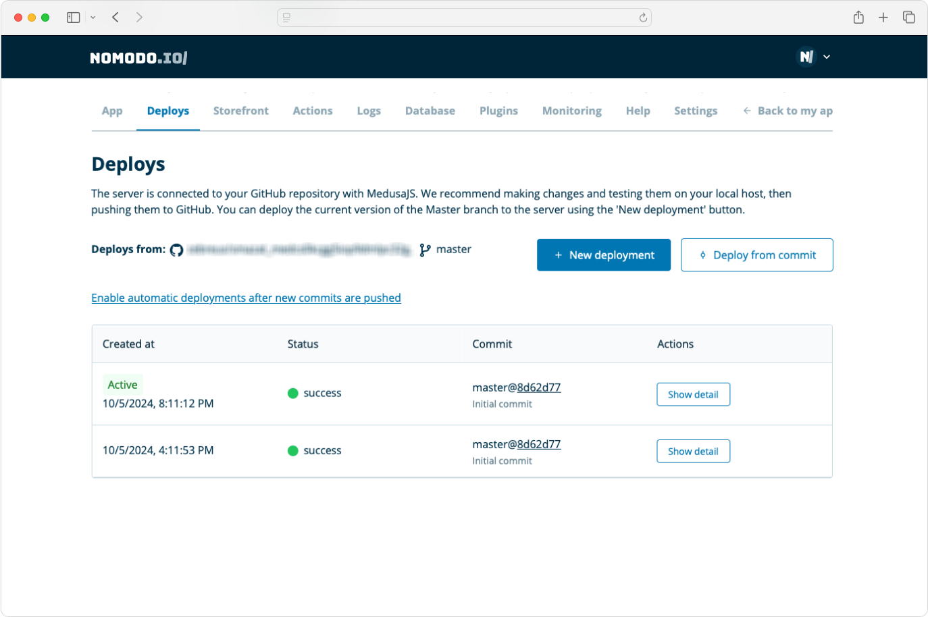Open the Database tab
Screen dimensions: 928x617
(x=430, y=110)
